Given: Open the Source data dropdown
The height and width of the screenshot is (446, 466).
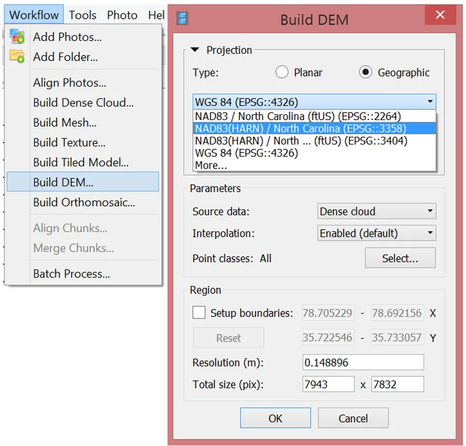Looking at the screenshot, I should tap(376, 211).
